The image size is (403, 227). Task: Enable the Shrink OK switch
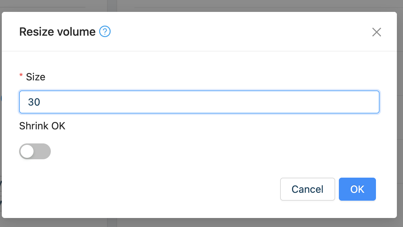click(x=35, y=151)
